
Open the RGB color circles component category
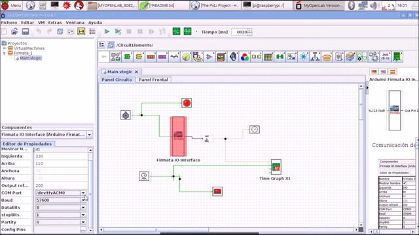click(244, 57)
